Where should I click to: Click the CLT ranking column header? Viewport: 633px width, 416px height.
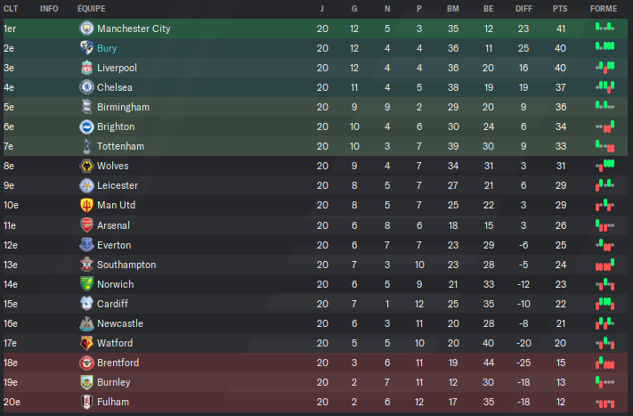coord(11,9)
